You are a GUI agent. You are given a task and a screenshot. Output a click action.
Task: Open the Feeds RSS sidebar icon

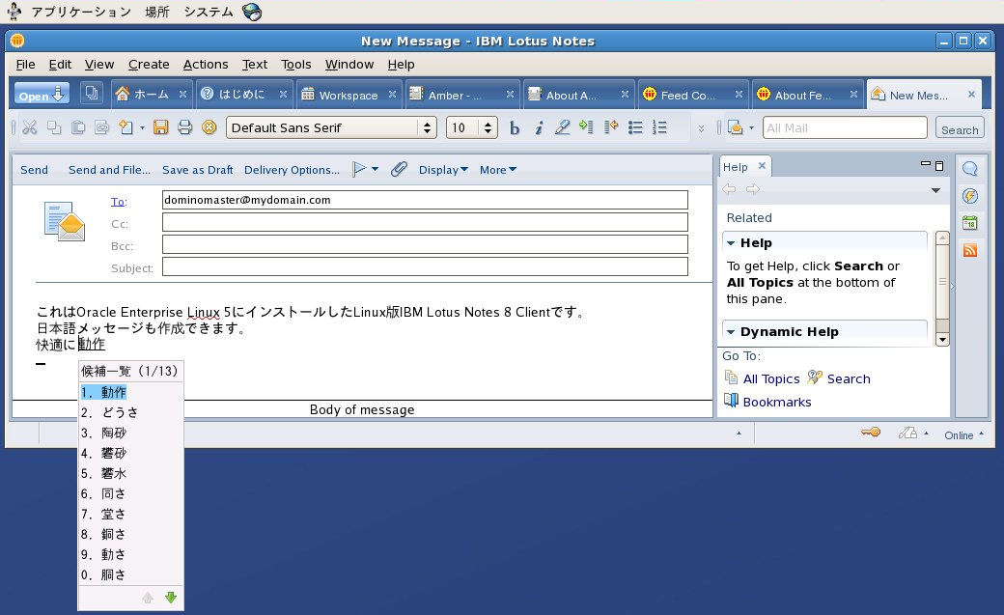click(x=970, y=250)
